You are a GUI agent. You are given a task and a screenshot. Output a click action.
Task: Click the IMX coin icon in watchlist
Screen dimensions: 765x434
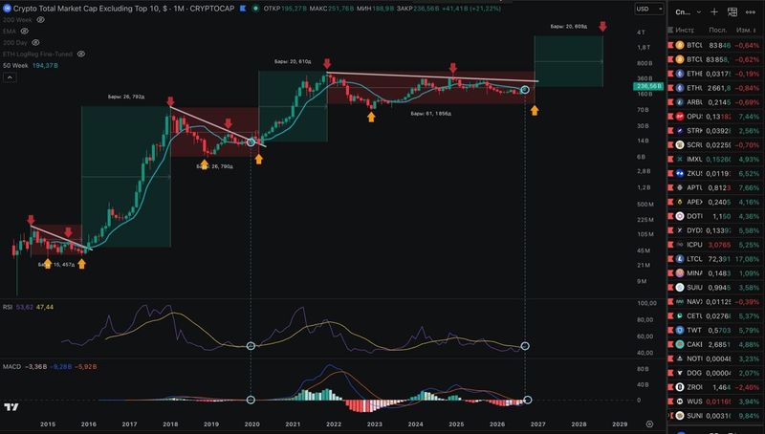click(680, 159)
